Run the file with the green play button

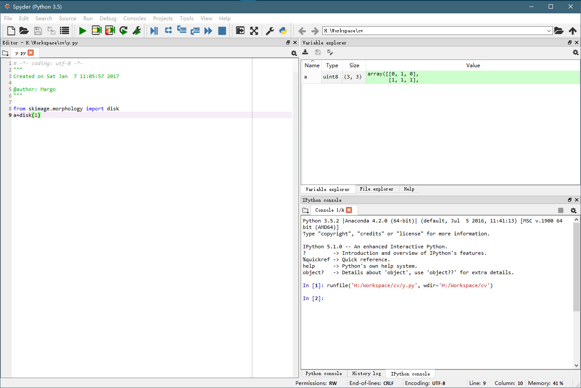82,31
